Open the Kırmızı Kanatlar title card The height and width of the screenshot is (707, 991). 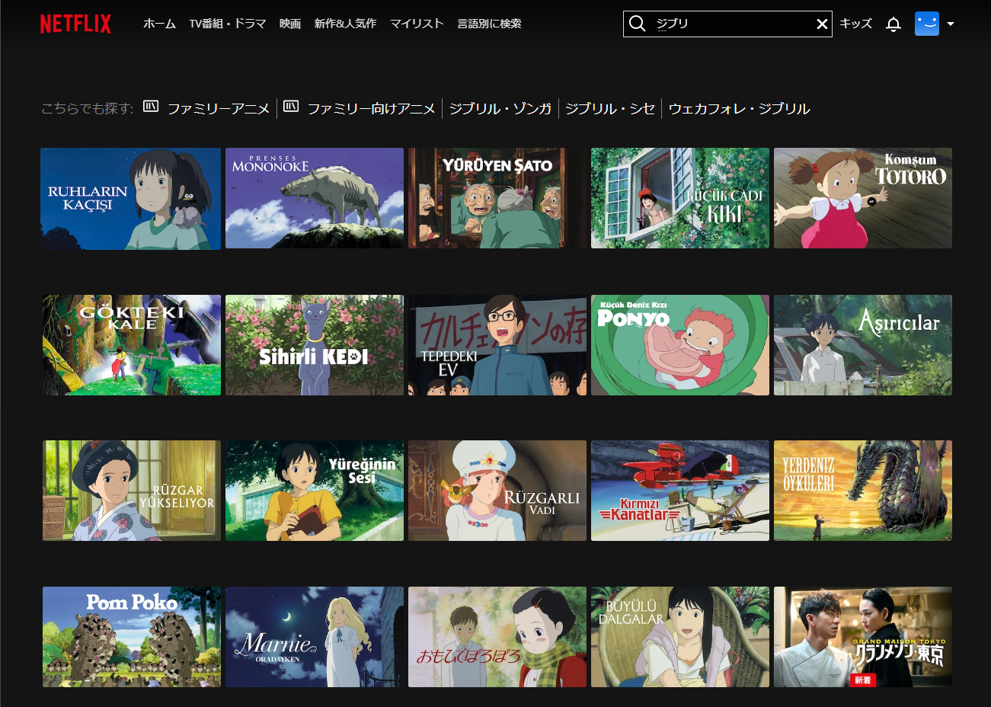point(680,491)
